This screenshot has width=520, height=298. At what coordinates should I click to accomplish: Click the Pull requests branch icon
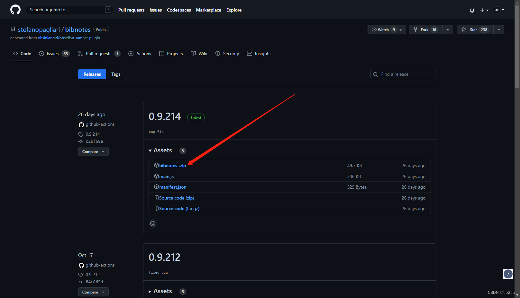point(80,54)
